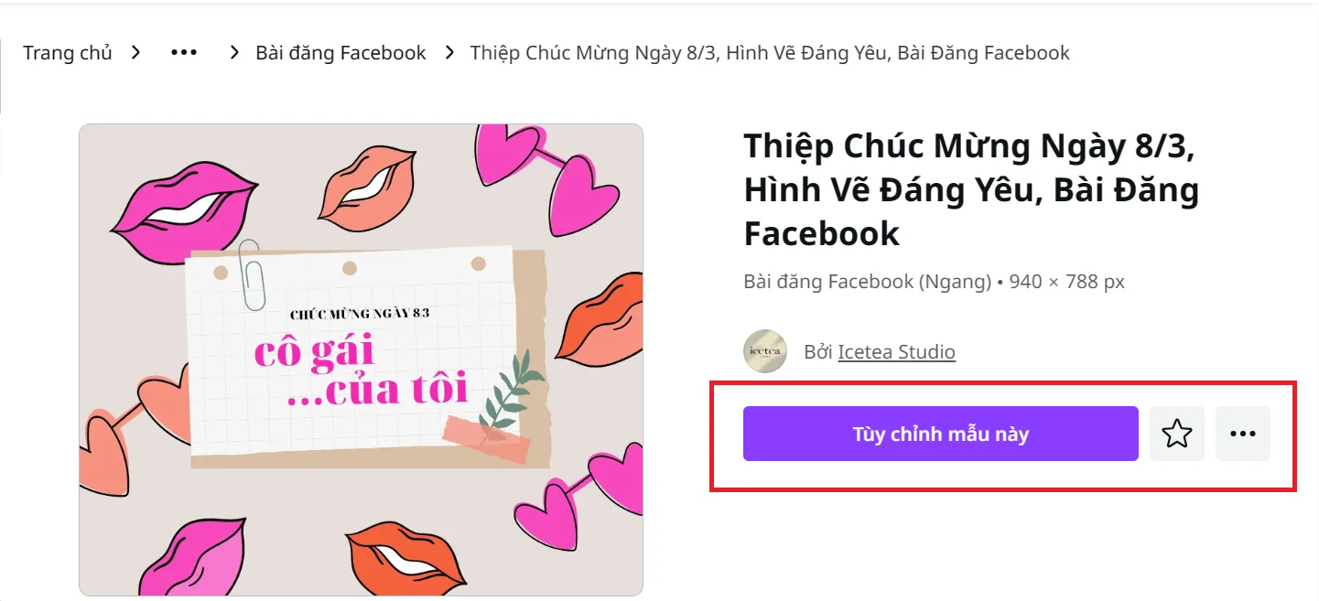Click the Tùy chỉnh mẫu này button
This screenshot has width=1319, height=601.
pyautogui.click(x=940, y=434)
